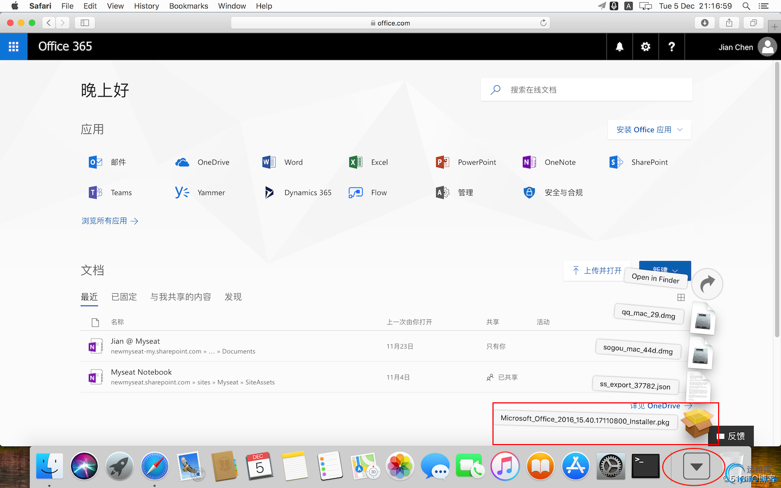Open Yammer from the apps list
This screenshot has width=781, height=488.
pos(200,192)
